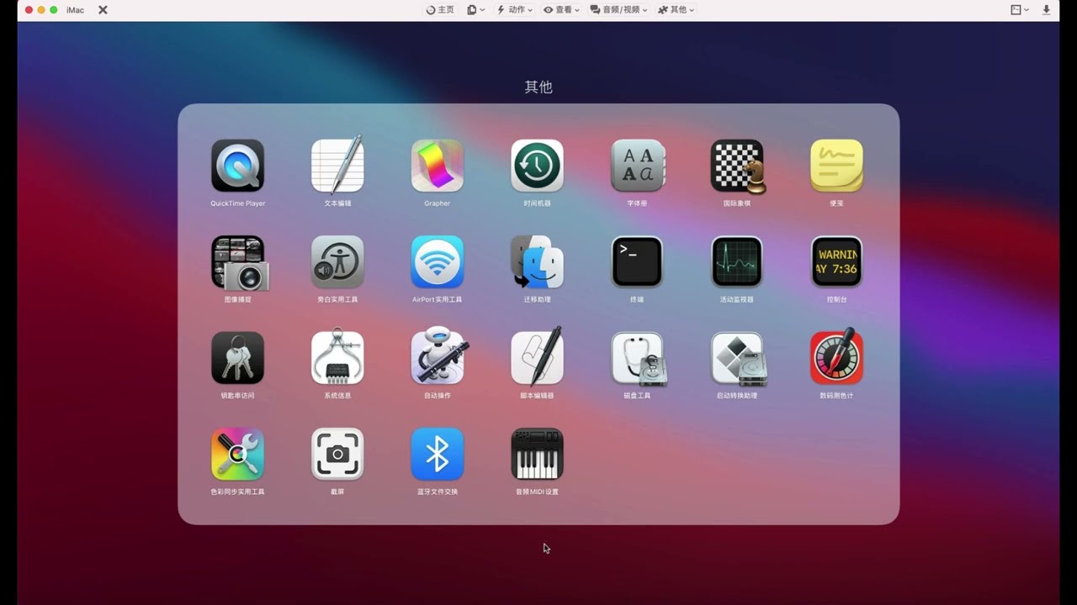This screenshot has height=605, width=1077.
Task: Select the iMac connection tab label
Action: [75, 10]
